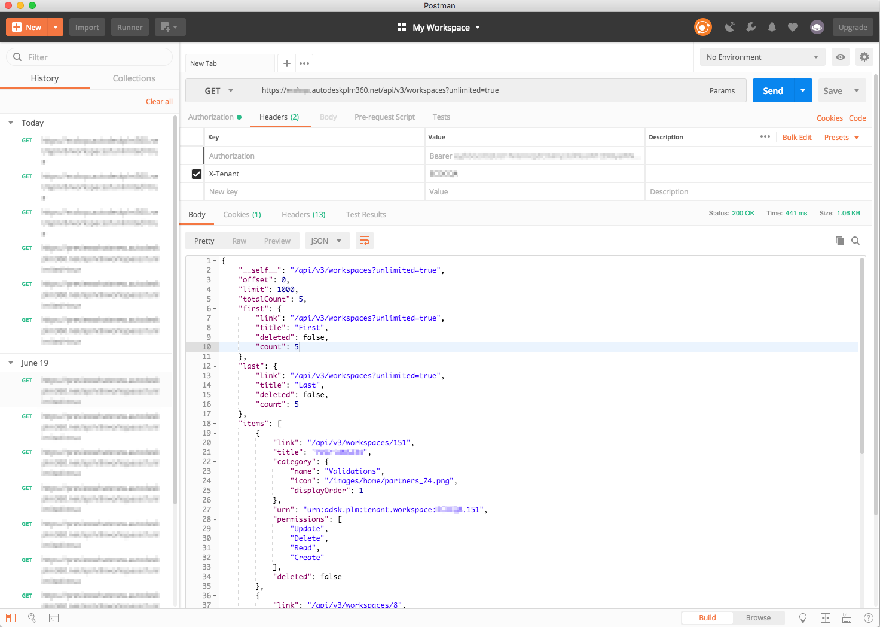This screenshot has width=880, height=627.
Task: Switch to Browse mode
Action: click(758, 618)
